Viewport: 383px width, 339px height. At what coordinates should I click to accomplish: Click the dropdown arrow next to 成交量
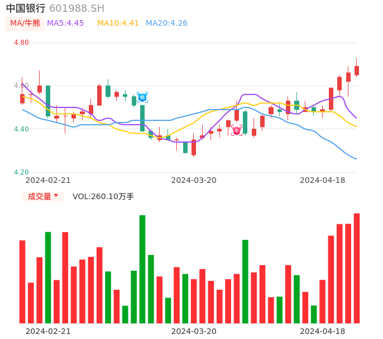click(x=56, y=196)
